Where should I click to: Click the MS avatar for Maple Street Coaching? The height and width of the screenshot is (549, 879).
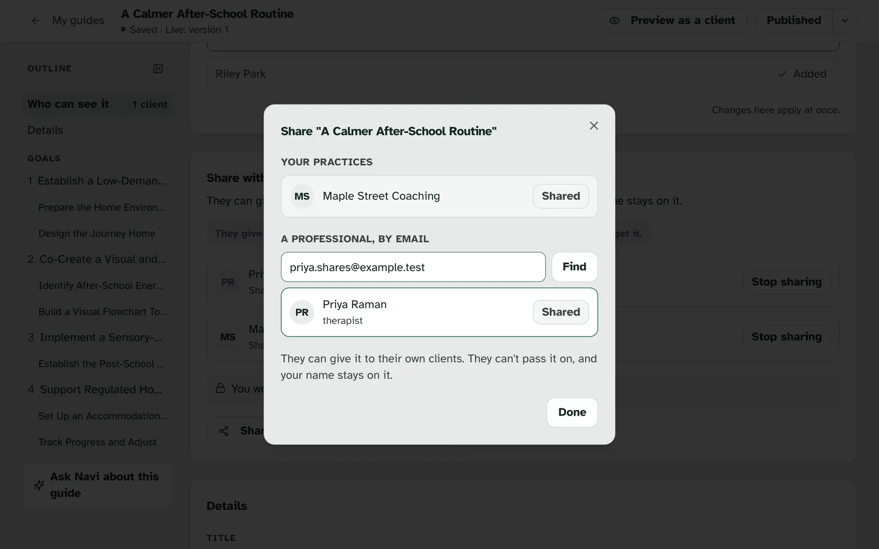pos(302,196)
